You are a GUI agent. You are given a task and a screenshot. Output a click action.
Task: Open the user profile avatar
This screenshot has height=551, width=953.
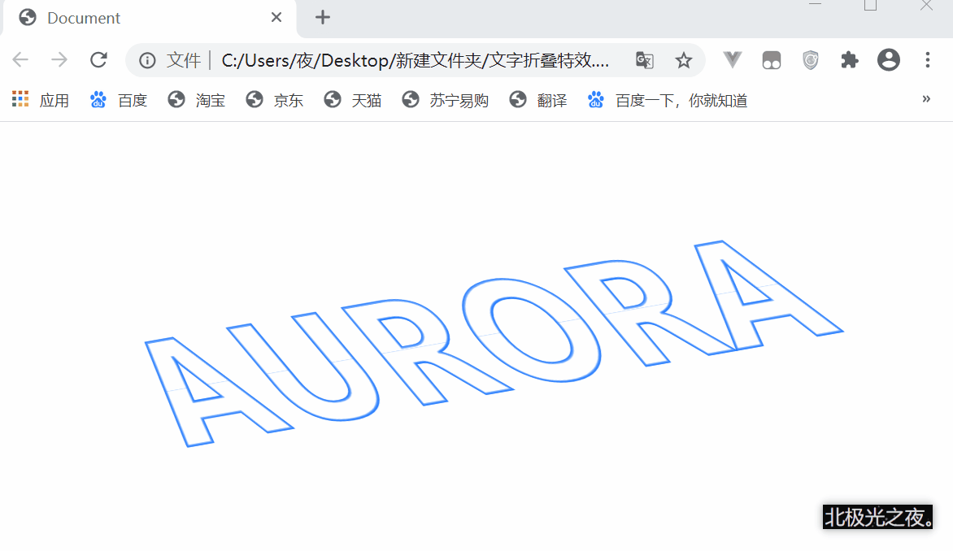tap(889, 60)
